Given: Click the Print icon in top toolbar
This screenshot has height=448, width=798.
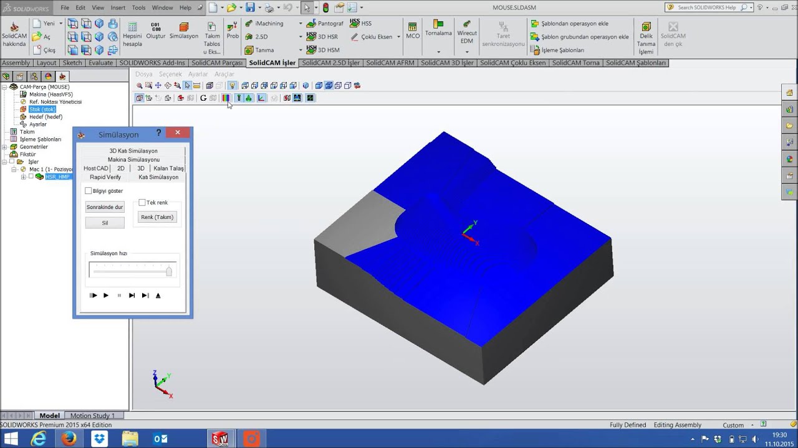Looking at the screenshot, I should click(x=269, y=7).
